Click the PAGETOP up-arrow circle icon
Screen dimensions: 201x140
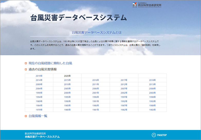tap(154, 135)
